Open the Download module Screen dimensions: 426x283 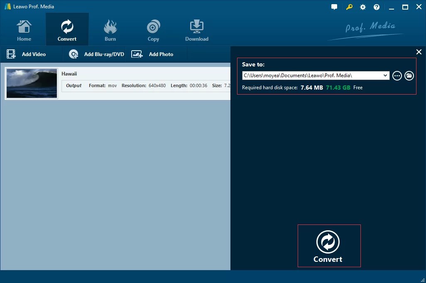(x=196, y=29)
